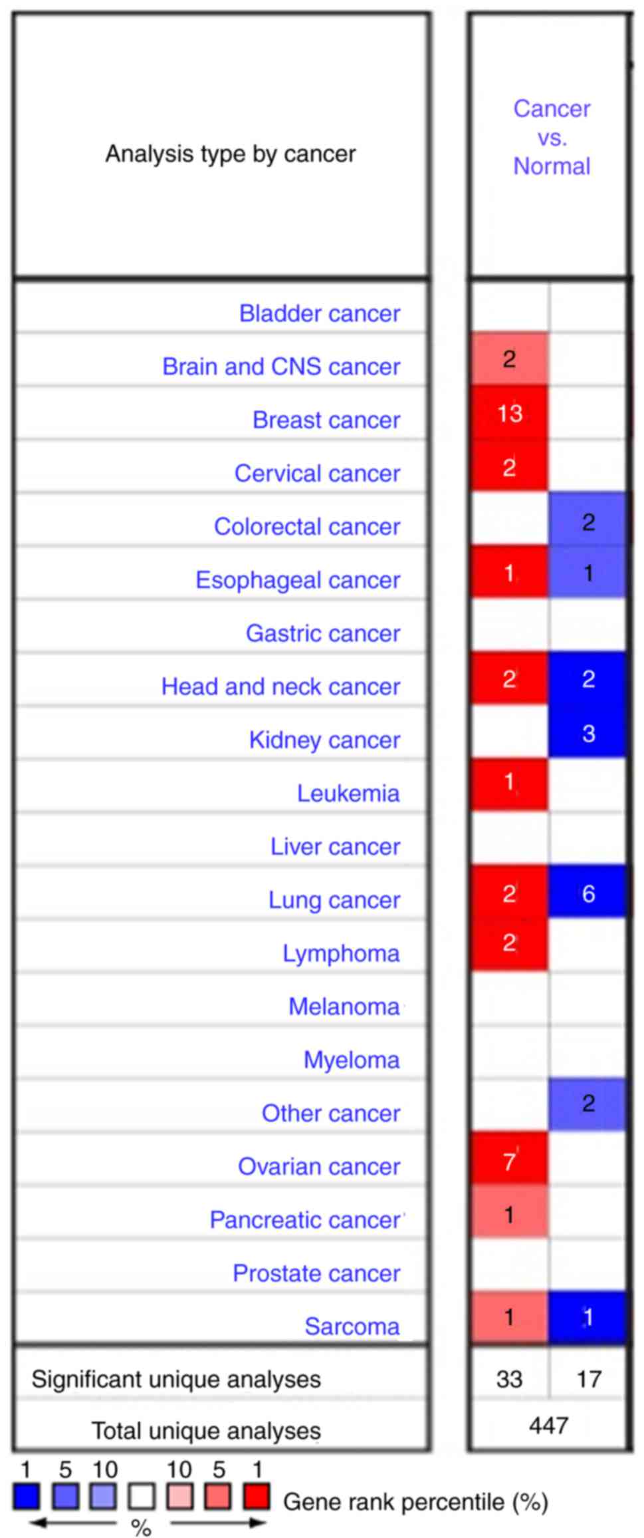644x1538 pixels.
Task: Click the Lung cancer blue cell showing 6
Action: (x=588, y=893)
